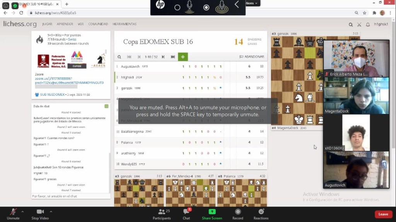Open the h1ghsk1 user menu
This screenshot has height=222, width=396.
381,24
